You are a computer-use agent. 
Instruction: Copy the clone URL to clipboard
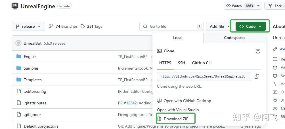click(257, 76)
